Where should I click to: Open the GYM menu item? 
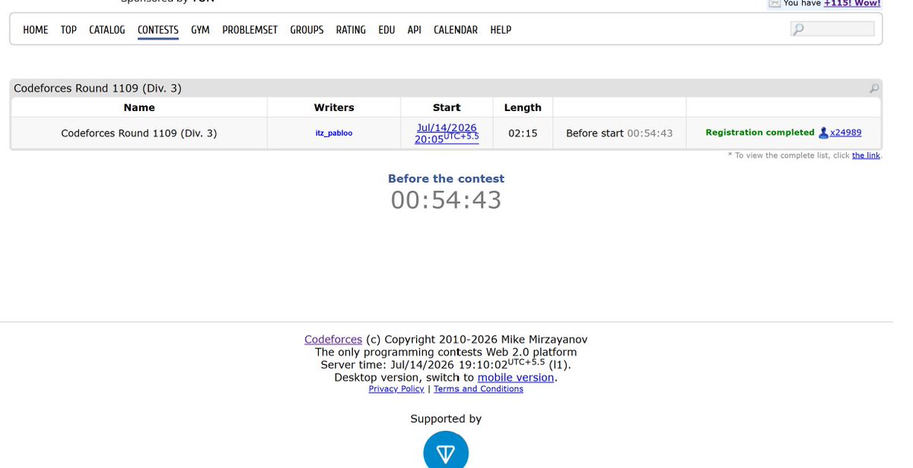tap(200, 30)
